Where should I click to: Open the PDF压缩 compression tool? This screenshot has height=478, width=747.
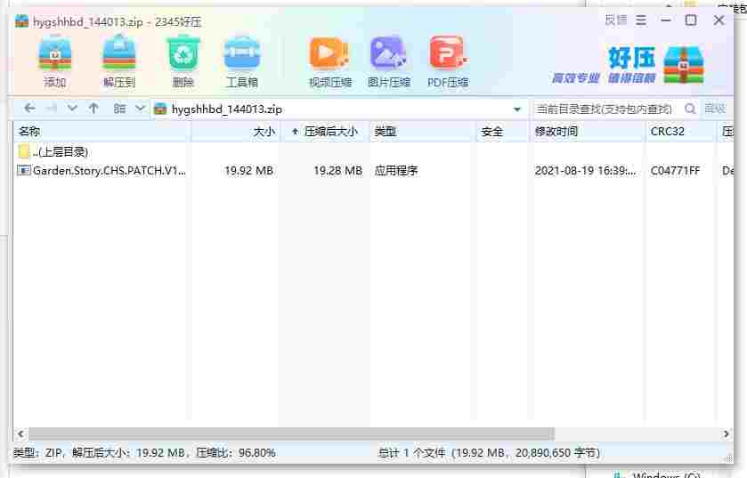point(448,53)
